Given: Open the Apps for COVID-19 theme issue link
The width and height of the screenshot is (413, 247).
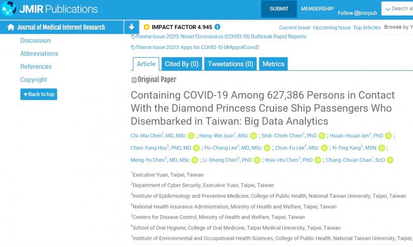Looking at the screenshot, I should coord(197,47).
